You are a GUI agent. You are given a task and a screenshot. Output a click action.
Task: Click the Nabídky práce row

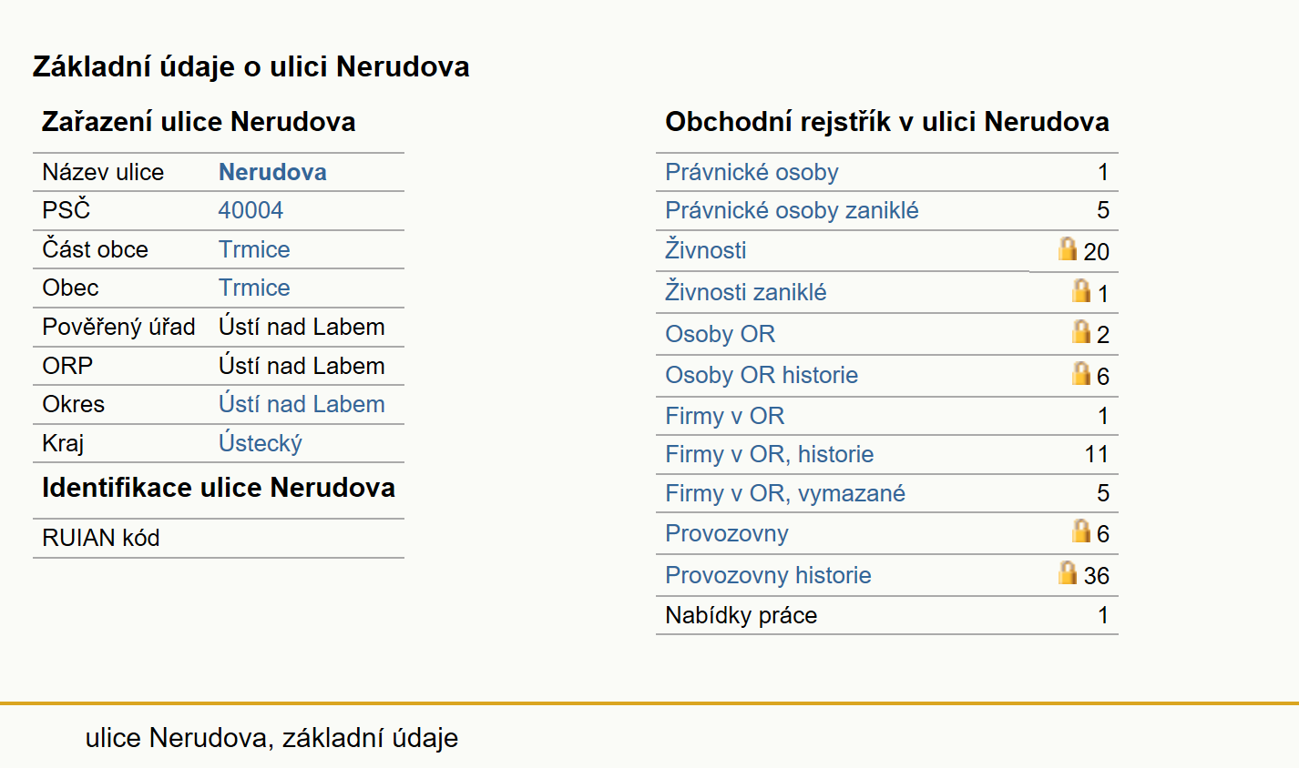coord(886,615)
